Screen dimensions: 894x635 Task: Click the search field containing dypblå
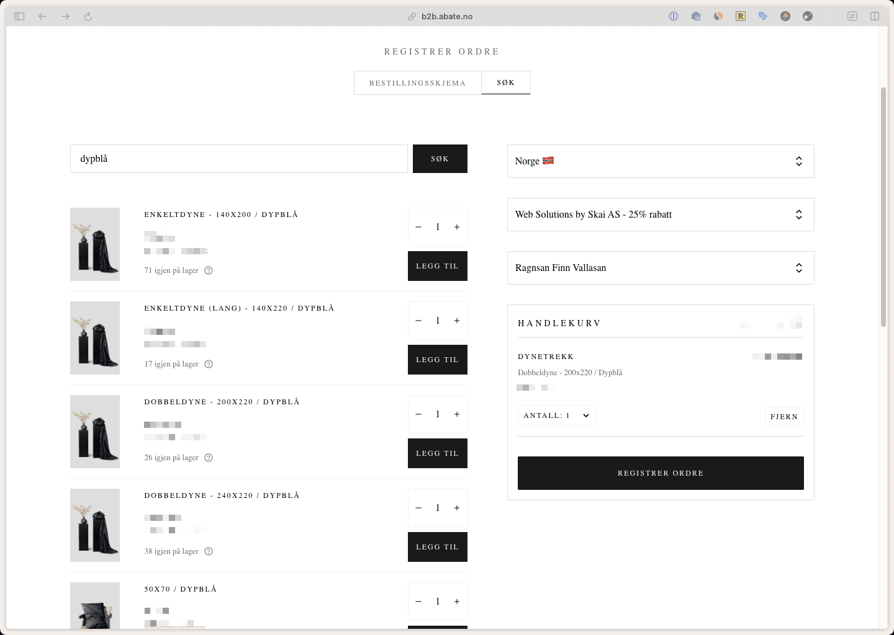tap(238, 159)
